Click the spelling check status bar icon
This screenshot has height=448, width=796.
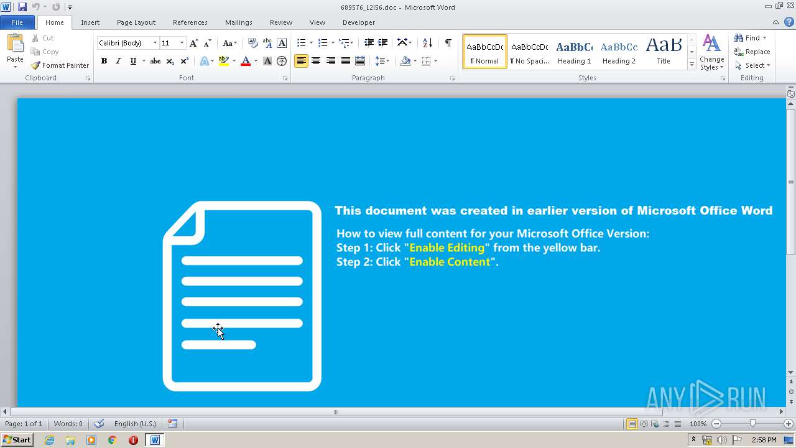point(99,424)
